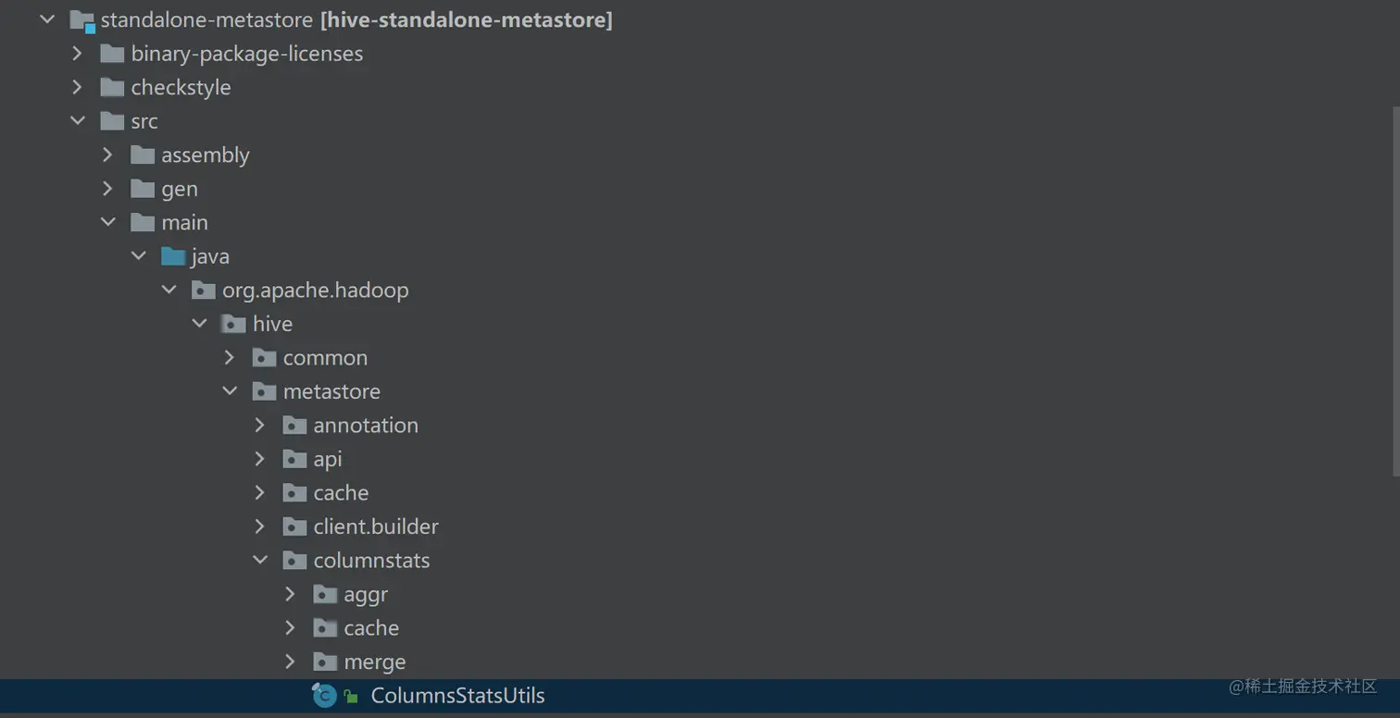Click the metastore package icon
The image size is (1400, 718).
(264, 391)
